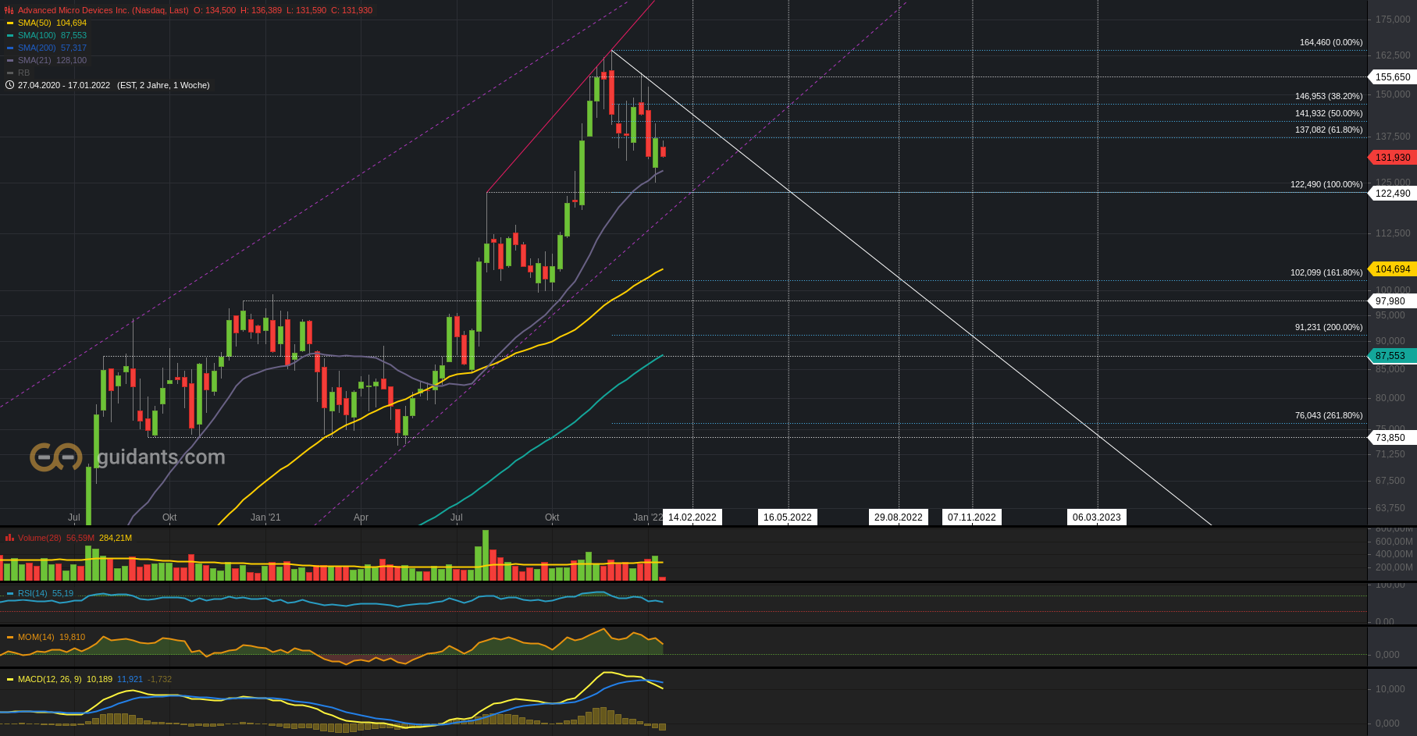Click the 97,980 price tag on the axis
1417x736 pixels.
click(1393, 301)
